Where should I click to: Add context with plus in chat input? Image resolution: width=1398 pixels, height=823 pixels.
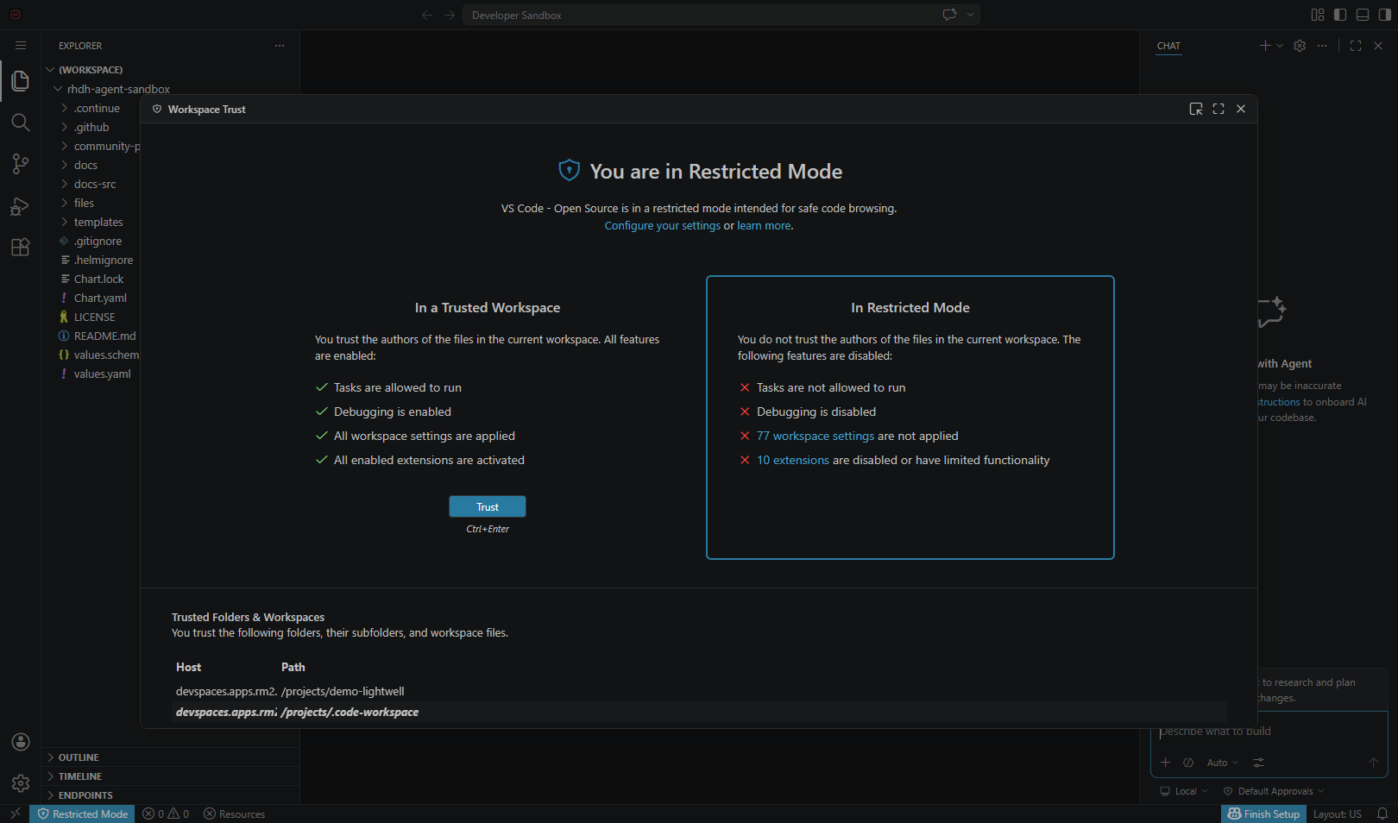click(1166, 763)
